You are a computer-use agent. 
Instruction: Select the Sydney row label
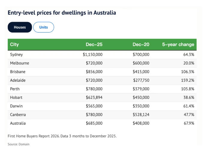click(16, 55)
